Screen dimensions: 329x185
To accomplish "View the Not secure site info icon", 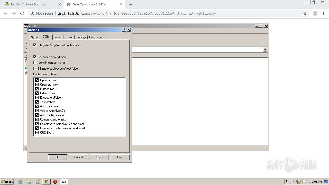I will click(32, 13).
